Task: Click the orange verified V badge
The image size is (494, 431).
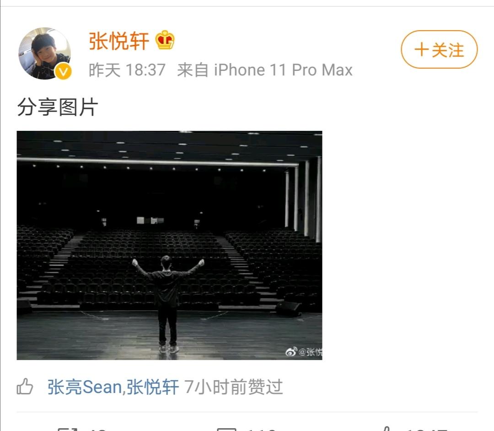Action: pyautogui.click(x=63, y=71)
